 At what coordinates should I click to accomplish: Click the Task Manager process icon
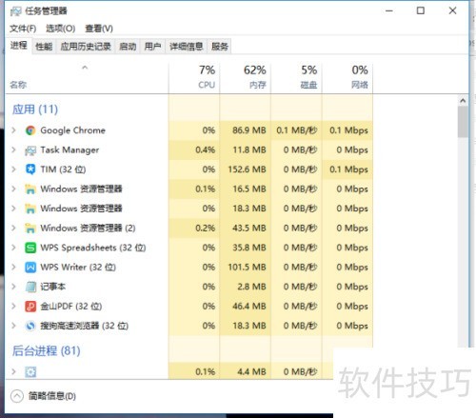click(x=30, y=150)
